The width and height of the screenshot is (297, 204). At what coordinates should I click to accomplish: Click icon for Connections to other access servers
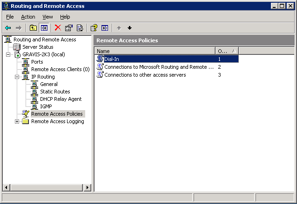pyautogui.click(x=100, y=74)
